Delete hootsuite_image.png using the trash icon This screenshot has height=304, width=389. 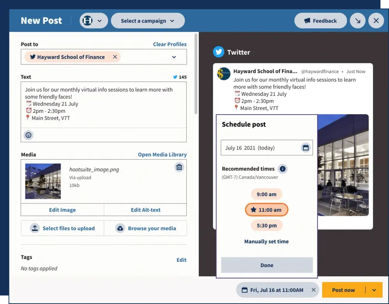[179, 167]
